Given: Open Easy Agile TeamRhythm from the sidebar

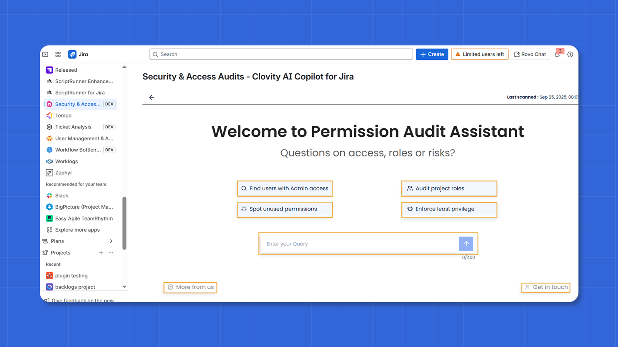Looking at the screenshot, I should [84, 218].
